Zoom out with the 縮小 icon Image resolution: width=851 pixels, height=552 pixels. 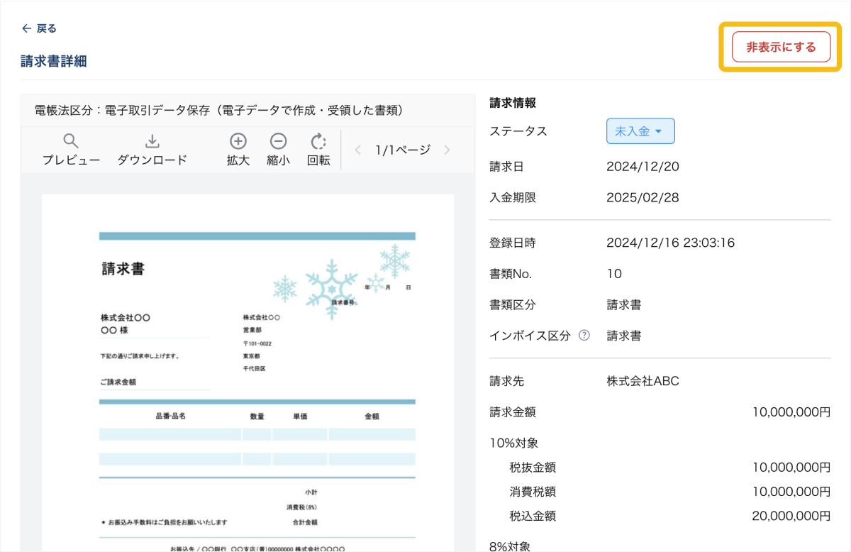click(278, 141)
